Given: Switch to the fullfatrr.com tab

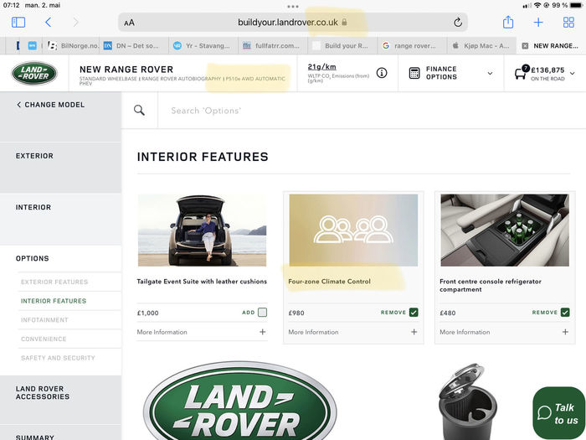Looking at the screenshot, I should click(272, 45).
